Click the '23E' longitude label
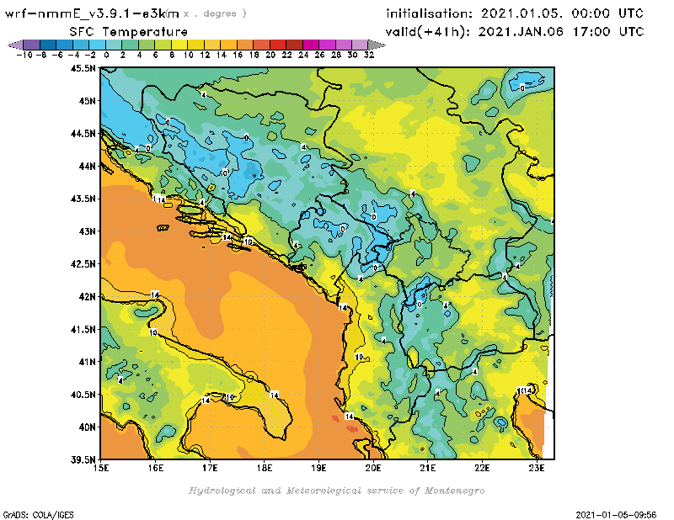Screen dimensions: 674x520 (x=537, y=468)
